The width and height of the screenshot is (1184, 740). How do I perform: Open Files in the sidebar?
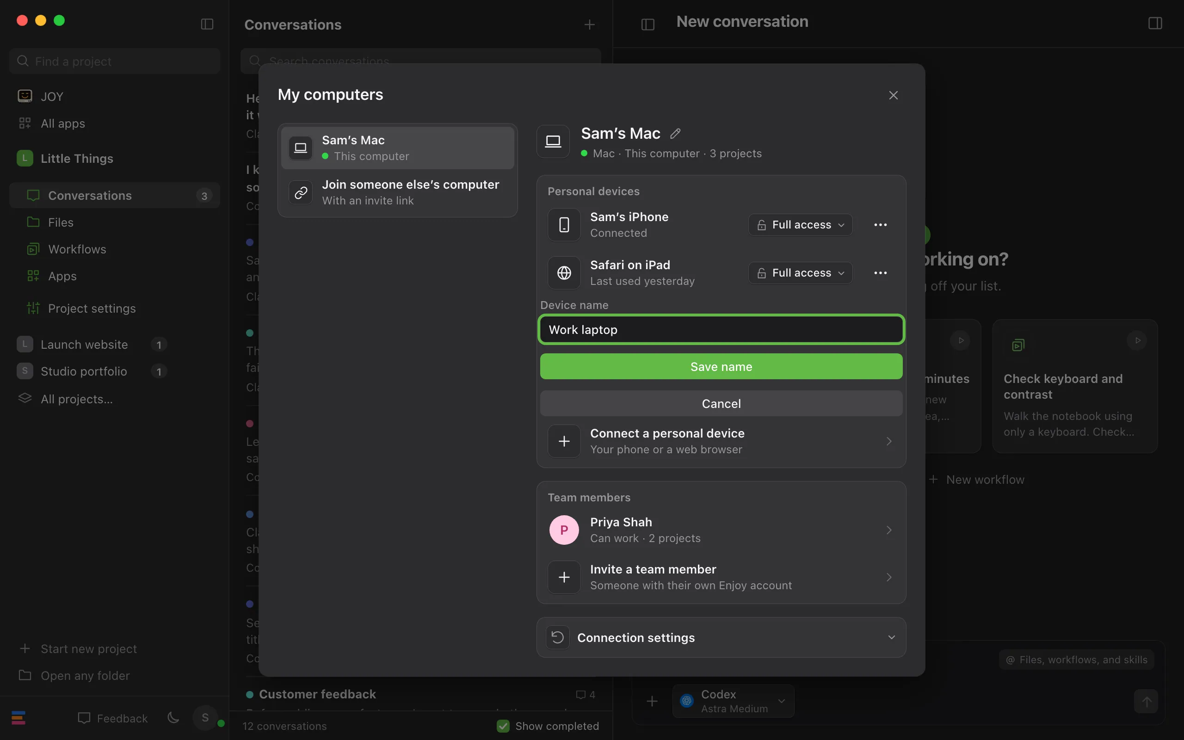115,222
